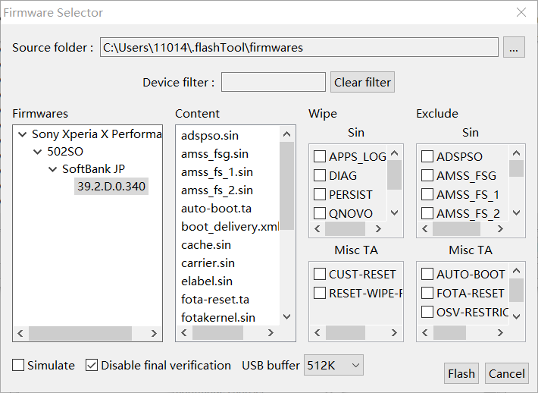538x393 pixels.
Task: Check APPS_LOG in Wipe Sin list
Action: tap(320, 156)
